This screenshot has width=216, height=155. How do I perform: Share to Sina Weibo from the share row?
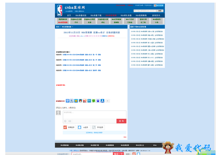[85, 101]
